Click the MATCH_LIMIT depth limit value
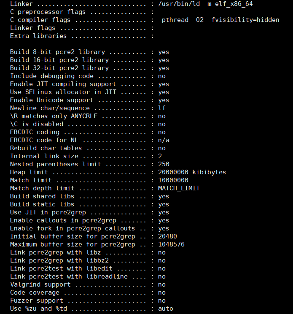 [179, 188]
